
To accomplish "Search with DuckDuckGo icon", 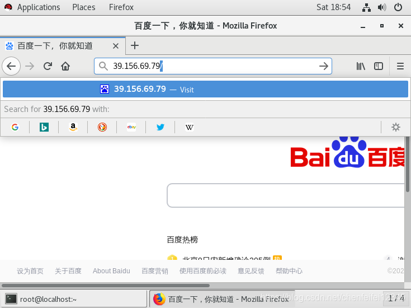I will tap(102, 127).
